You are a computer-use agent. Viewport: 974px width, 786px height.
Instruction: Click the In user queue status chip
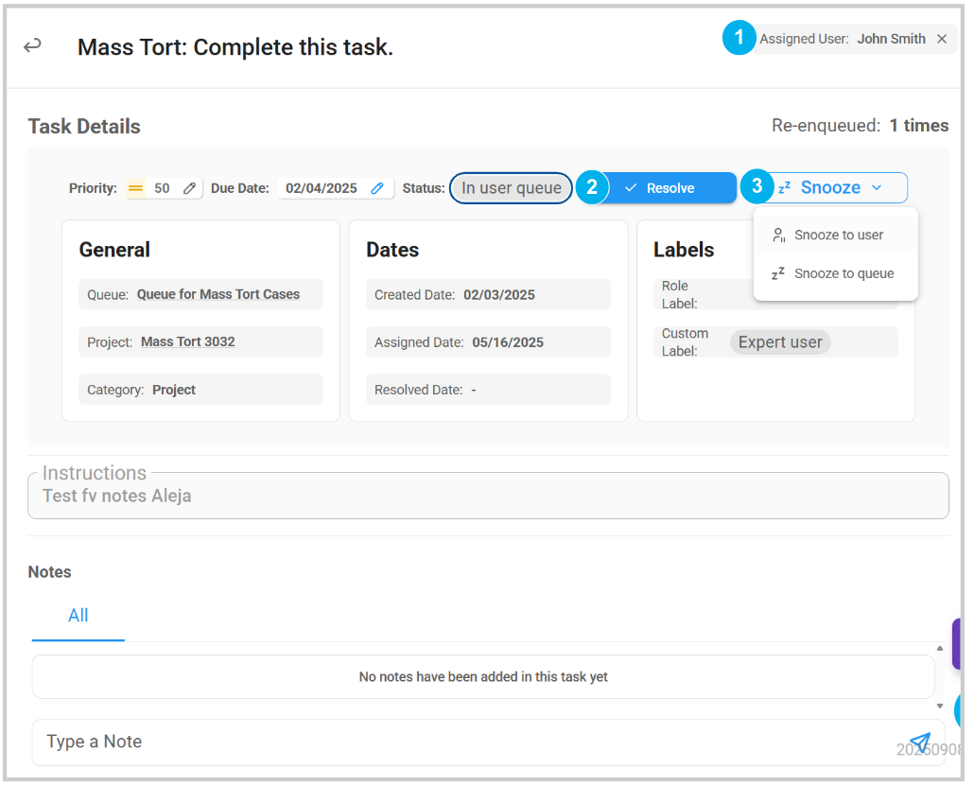pyautogui.click(x=511, y=188)
